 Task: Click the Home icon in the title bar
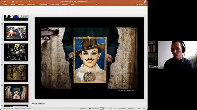13,2
